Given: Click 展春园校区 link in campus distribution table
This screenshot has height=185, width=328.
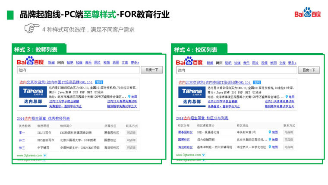Looking at the screenshot, I should click(185, 132).
